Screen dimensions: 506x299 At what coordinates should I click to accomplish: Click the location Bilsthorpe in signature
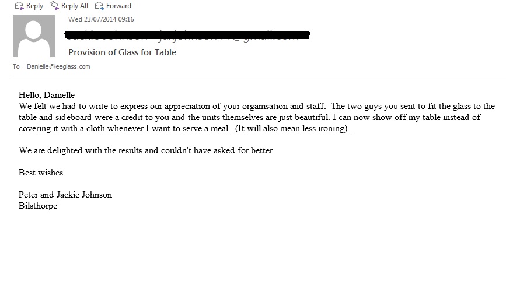point(38,206)
